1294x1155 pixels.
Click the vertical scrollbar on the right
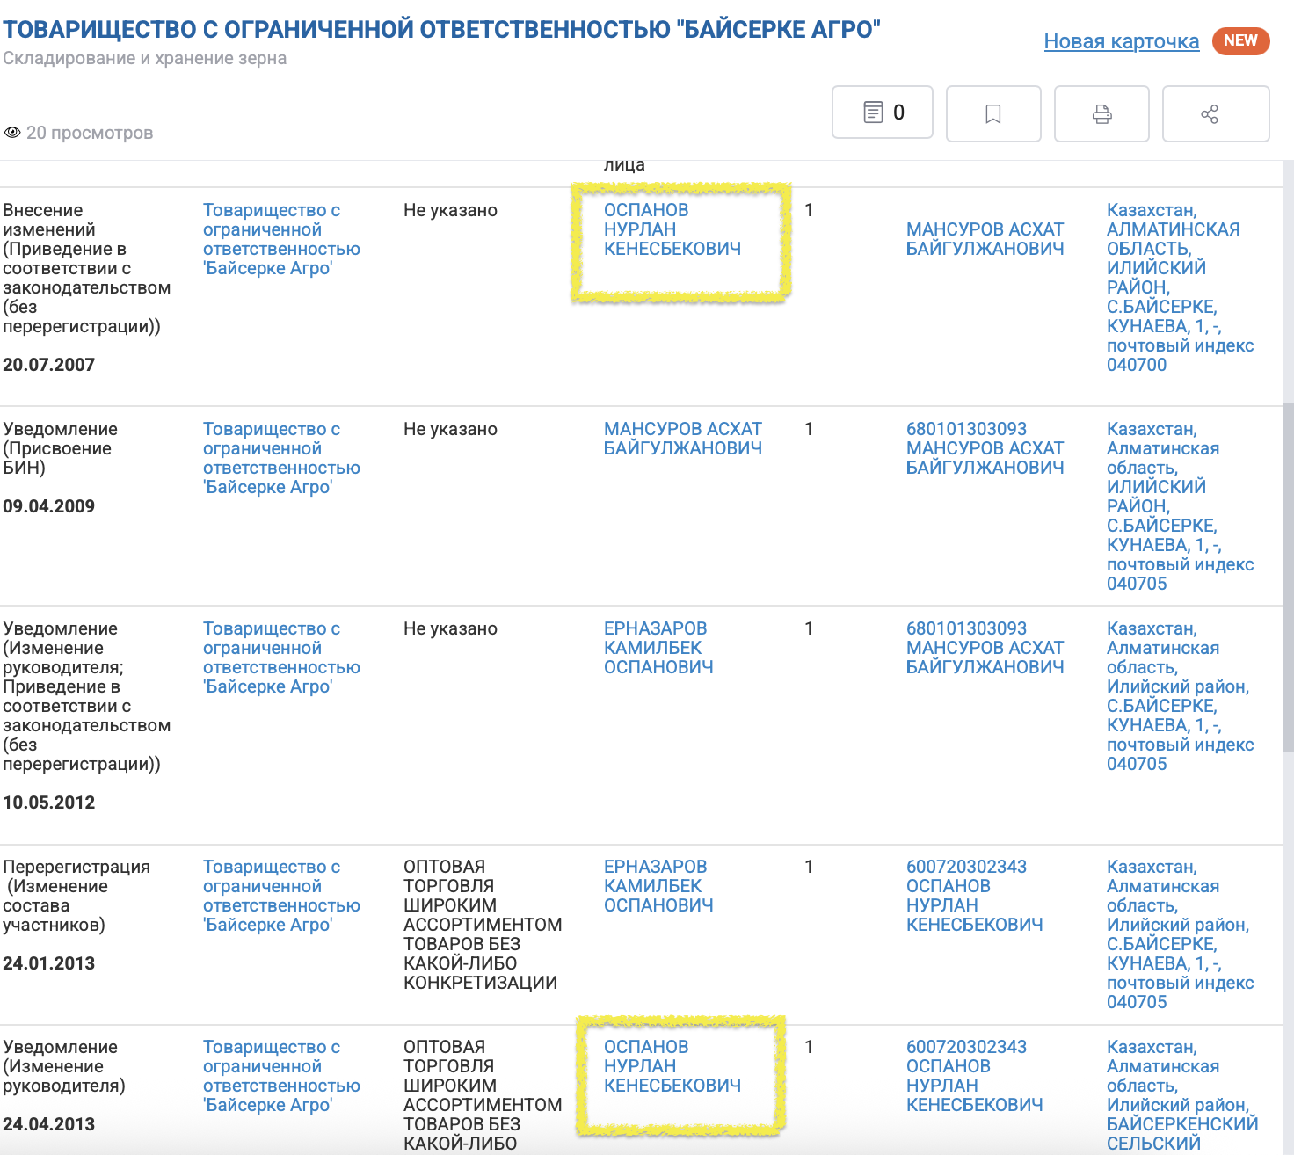tap(1288, 571)
